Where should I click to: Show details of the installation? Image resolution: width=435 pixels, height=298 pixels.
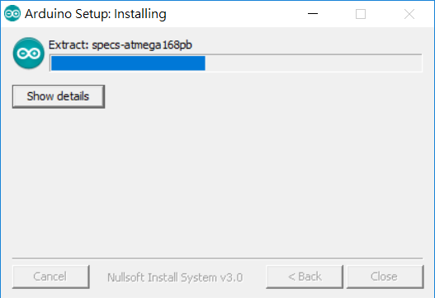click(59, 96)
